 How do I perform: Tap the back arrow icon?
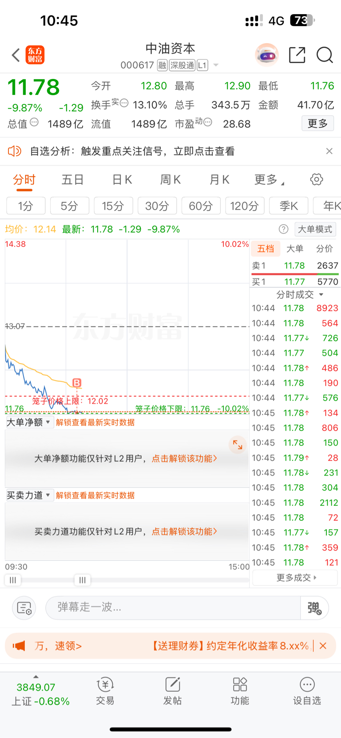pos(16,55)
